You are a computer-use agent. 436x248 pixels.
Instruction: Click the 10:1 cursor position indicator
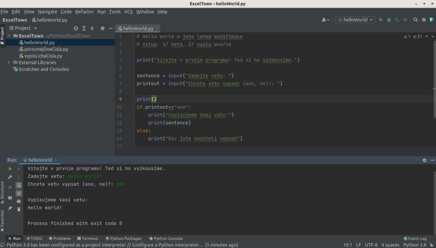click(x=348, y=245)
